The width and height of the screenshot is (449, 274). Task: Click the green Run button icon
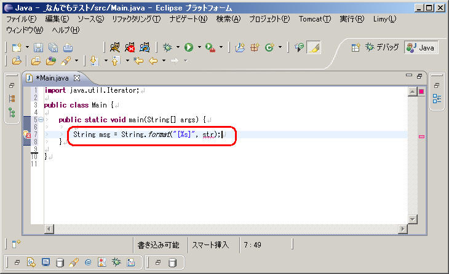189,47
